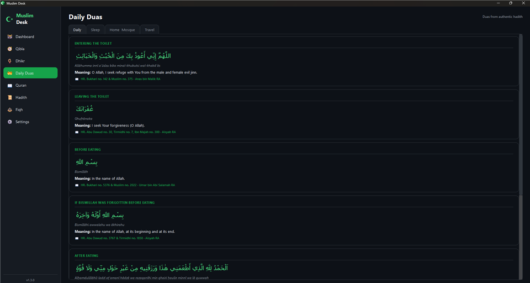Click the book icon beside Bukhari no. 142 source
Image resolution: width=530 pixels, height=283 pixels.
pyautogui.click(x=77, y=79)
